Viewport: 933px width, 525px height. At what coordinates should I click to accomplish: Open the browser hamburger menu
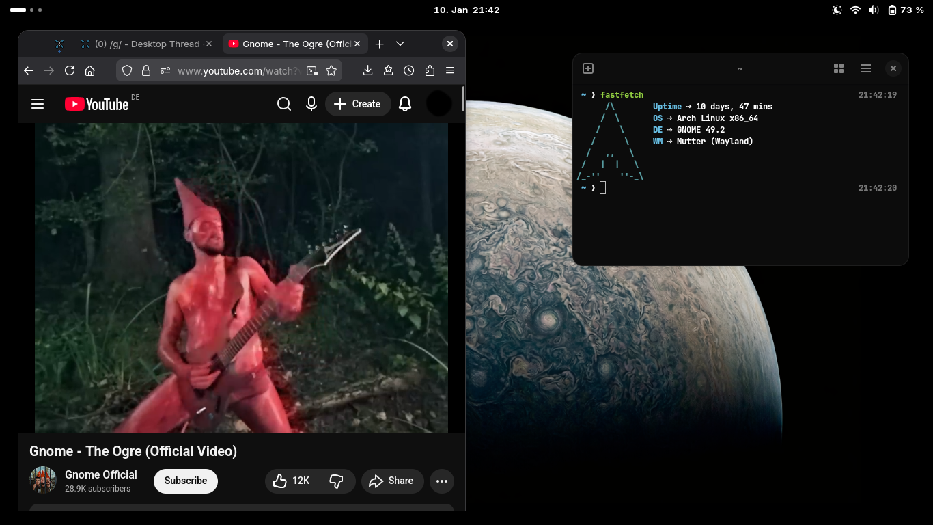point(450,70)
